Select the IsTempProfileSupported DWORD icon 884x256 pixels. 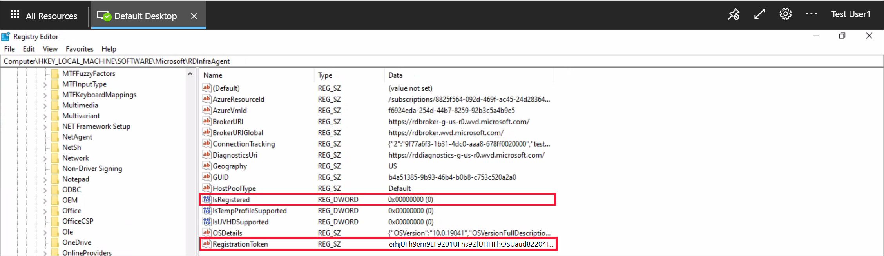coord(207,210)
